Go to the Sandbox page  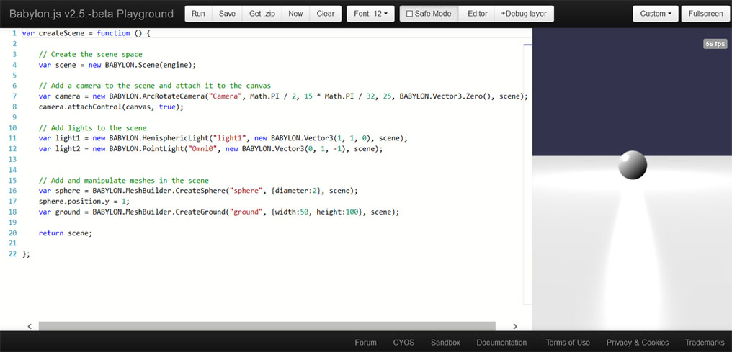point(445,342)
